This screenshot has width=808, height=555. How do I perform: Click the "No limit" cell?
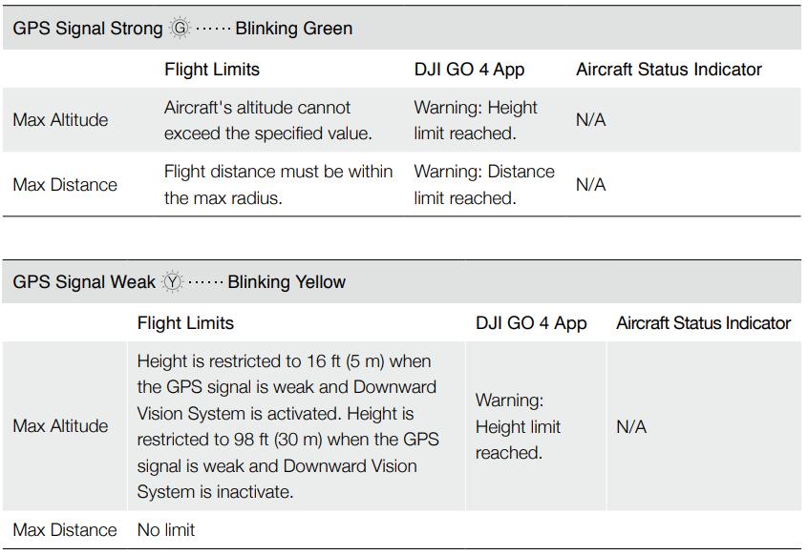pyautogui.click(x=166, y=530)
